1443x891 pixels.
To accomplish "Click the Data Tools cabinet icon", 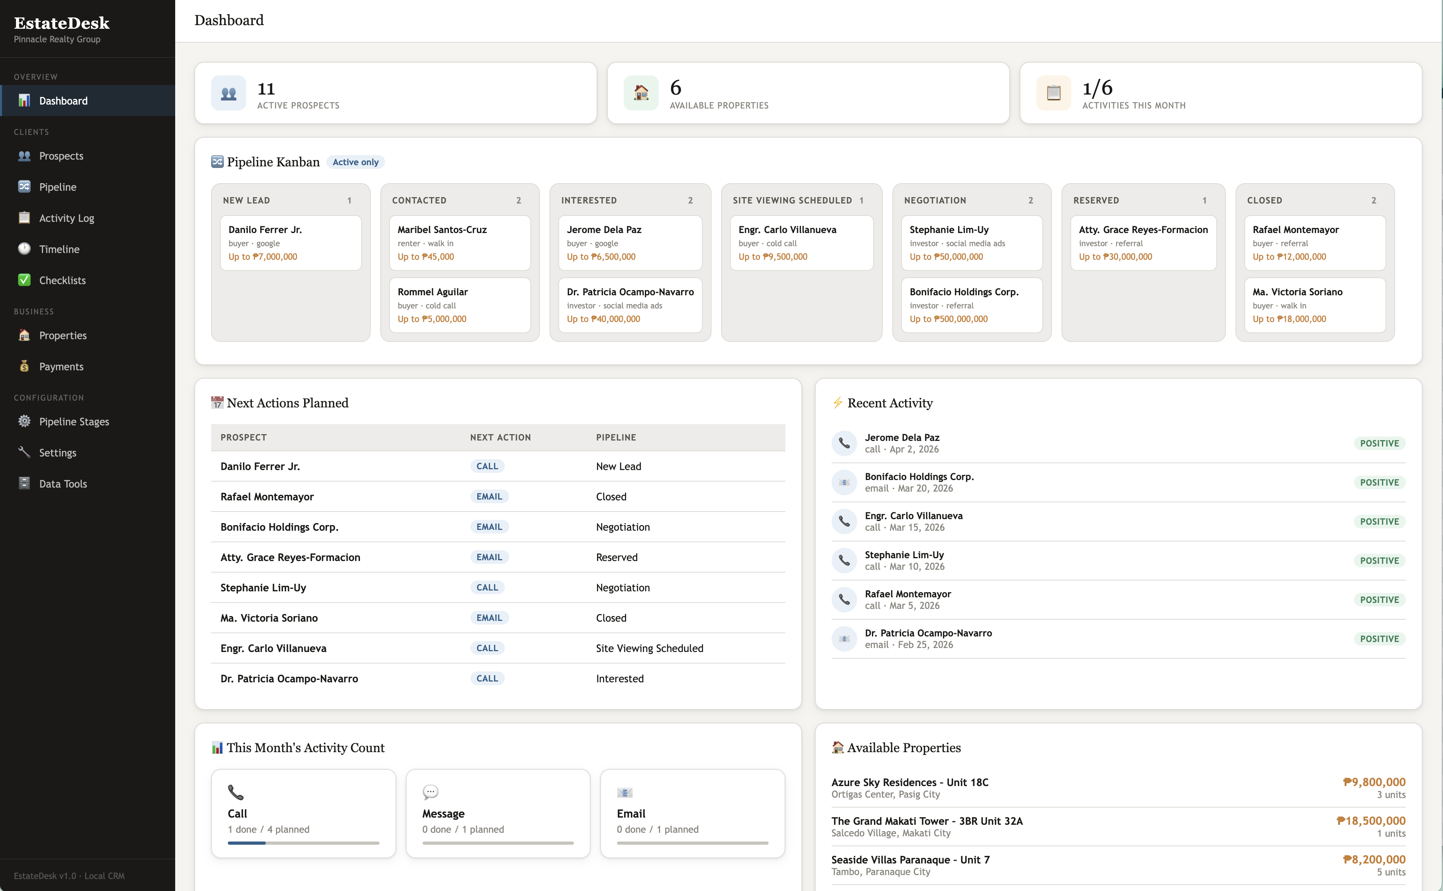I will 24,484.
